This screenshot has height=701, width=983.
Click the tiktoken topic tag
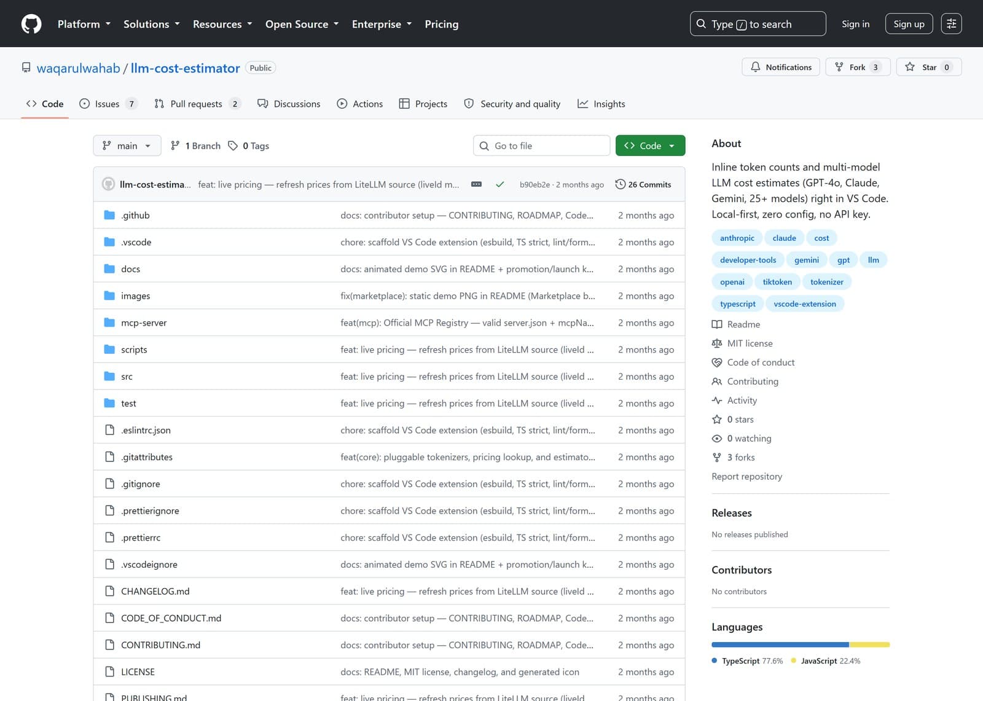[777, 281]
